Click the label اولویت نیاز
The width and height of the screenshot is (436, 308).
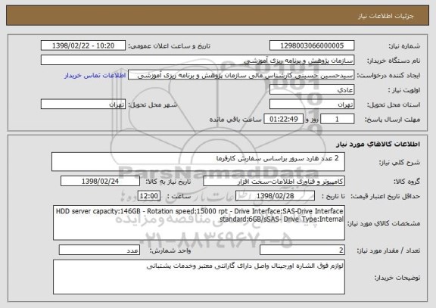[404, 90]
